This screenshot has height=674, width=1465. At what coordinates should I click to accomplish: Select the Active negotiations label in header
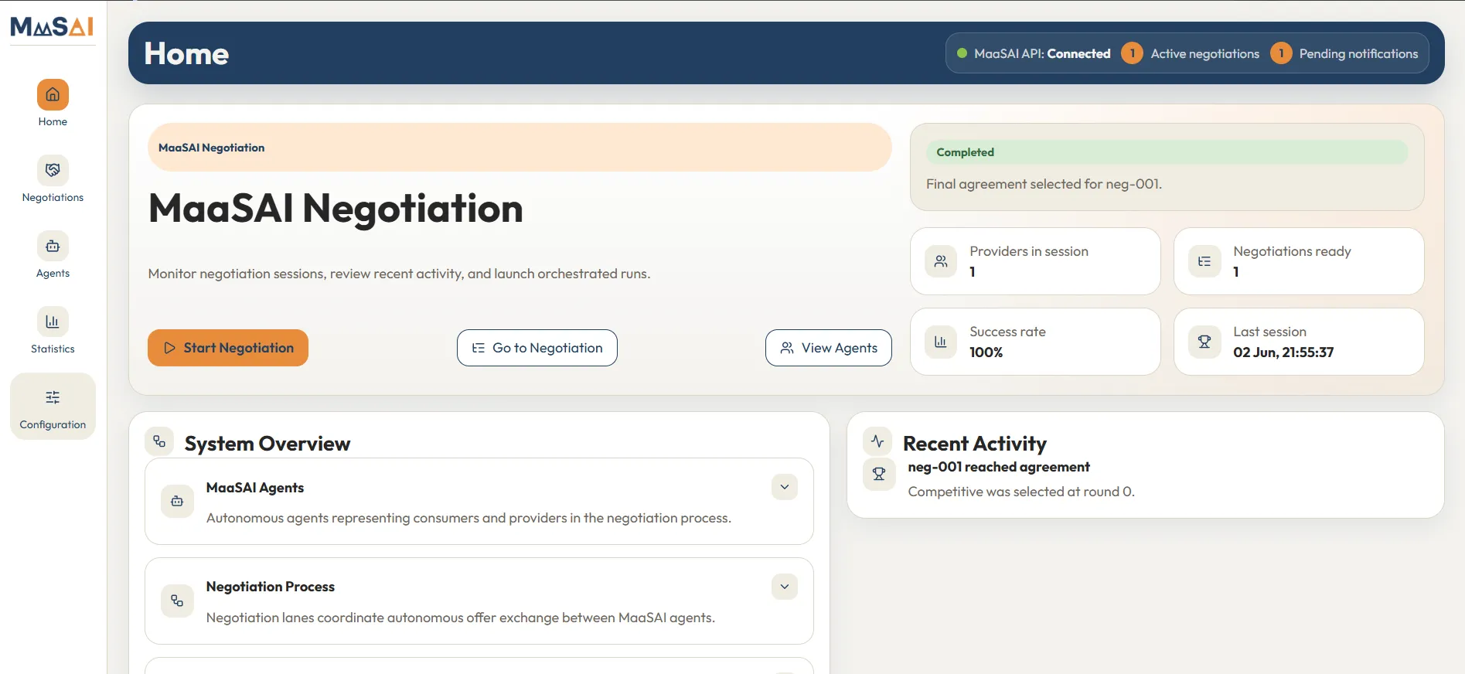tap(1204, 53)
